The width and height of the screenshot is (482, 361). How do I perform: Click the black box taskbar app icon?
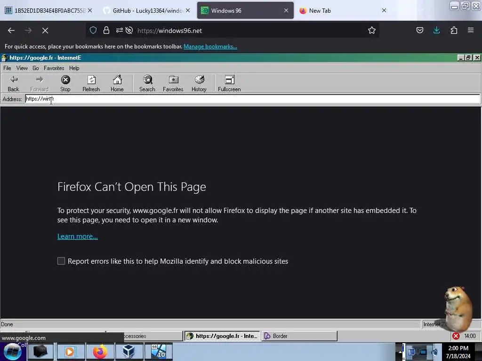click(x=40, y=352)
